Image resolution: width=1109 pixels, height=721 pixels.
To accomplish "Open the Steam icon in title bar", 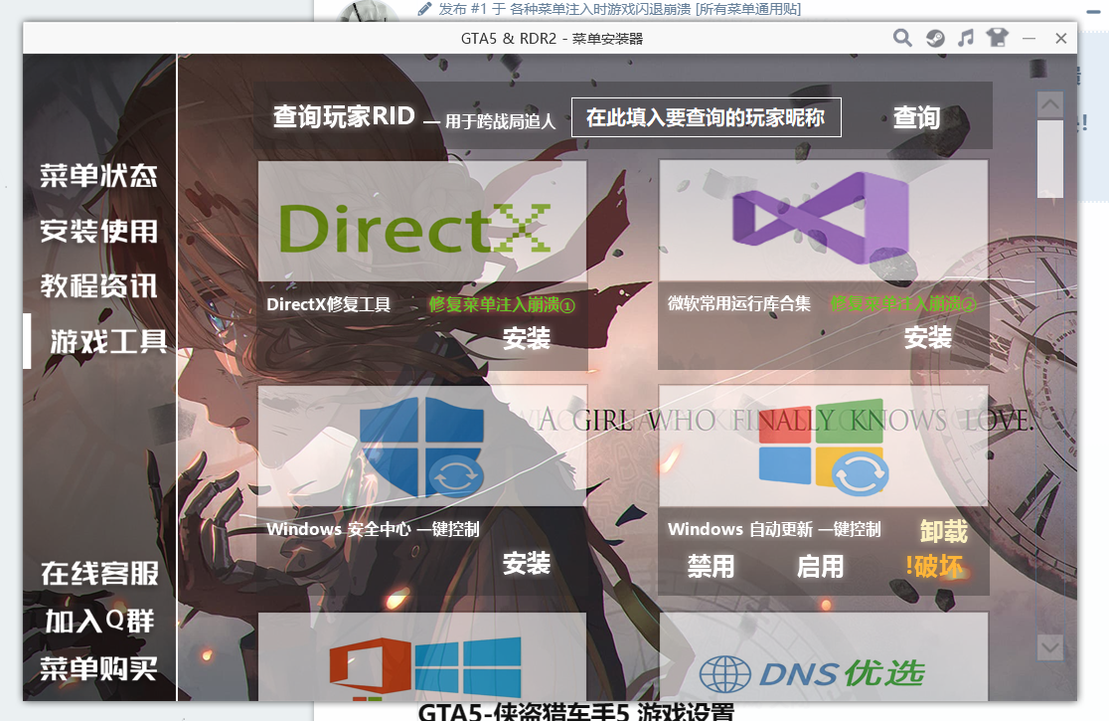I will pyautogui.click(x=934, y=39).
